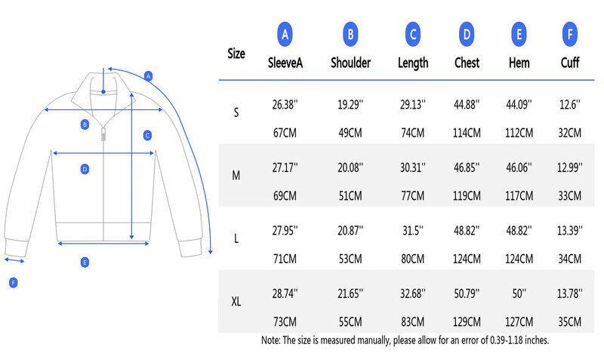Click the small B shoulder marker on the jacket
This screenshot has width=604, height=359.
pyautogui.click(x=85, y=124)
